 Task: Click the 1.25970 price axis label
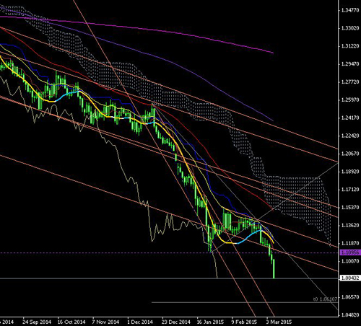click(350, 100)
